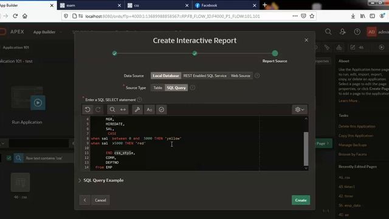
Task: Open the Query Builder wrench icon
Action: point(137,109)
